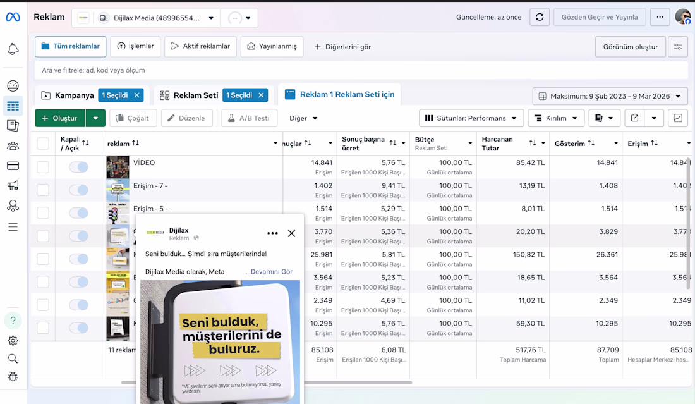Clear Reklam Seti selection with X
The width and height of the screenshot is (695, 404).
(x=261, y=95)
